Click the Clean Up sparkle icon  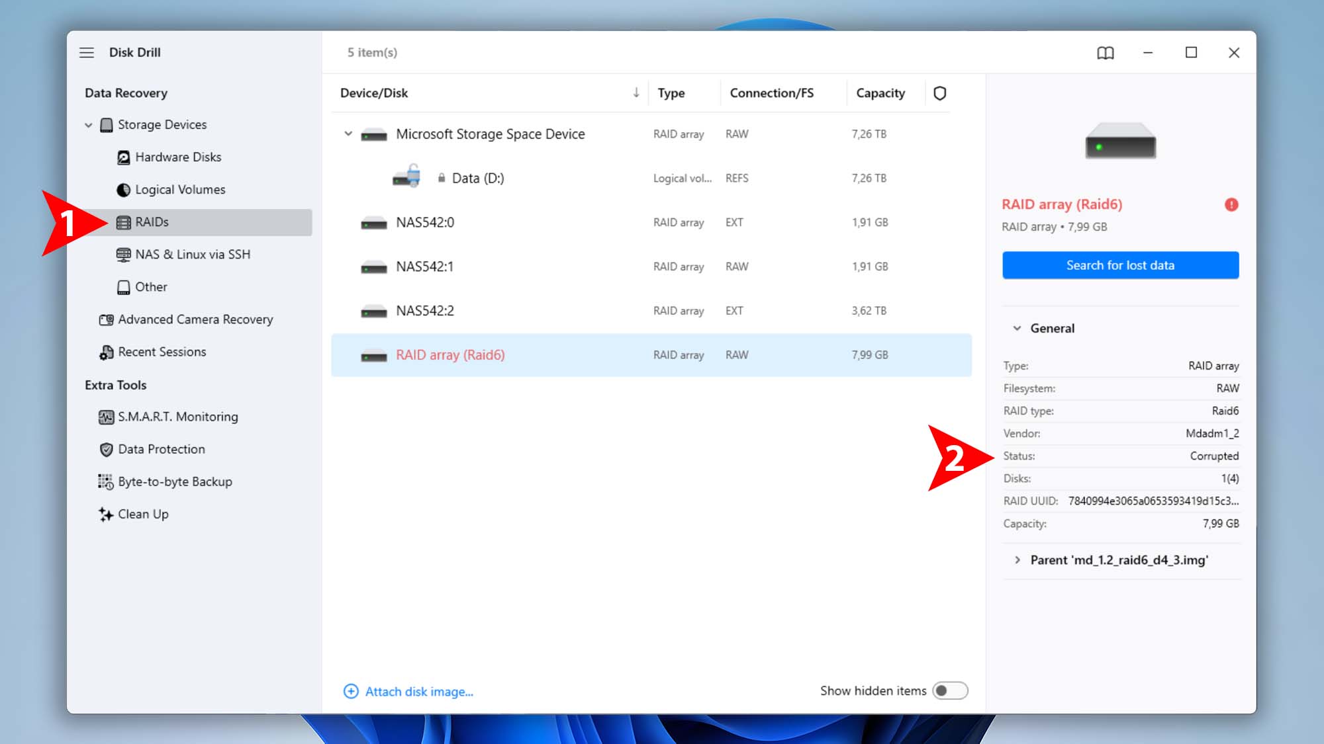[x=106, y=515]
